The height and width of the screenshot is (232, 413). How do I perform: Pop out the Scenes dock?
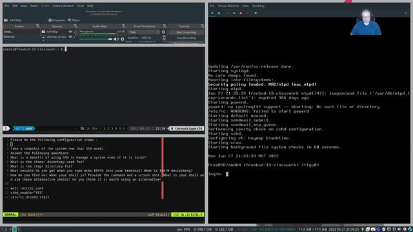[x=37, y=26]
